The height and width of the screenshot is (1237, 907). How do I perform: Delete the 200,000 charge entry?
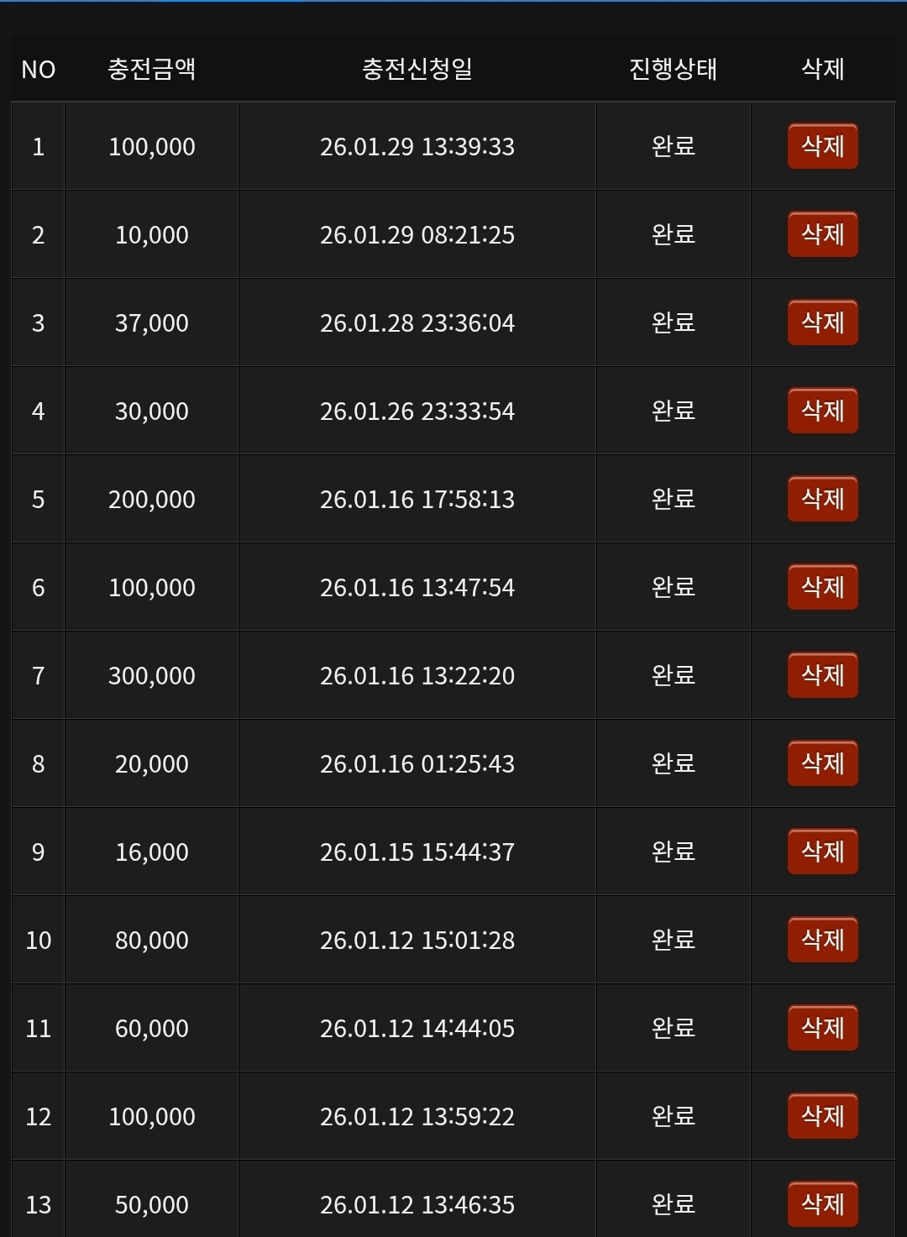(x=822, y=499)
